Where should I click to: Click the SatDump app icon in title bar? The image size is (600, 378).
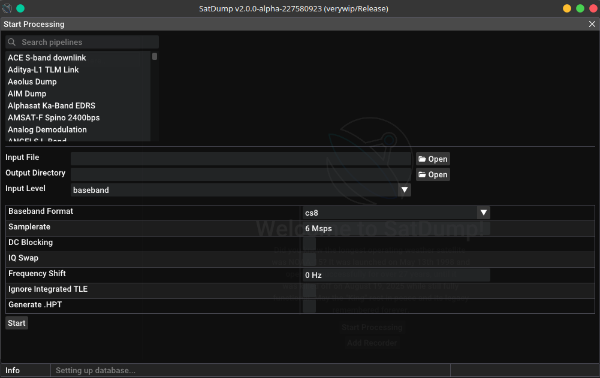(7, 8)
